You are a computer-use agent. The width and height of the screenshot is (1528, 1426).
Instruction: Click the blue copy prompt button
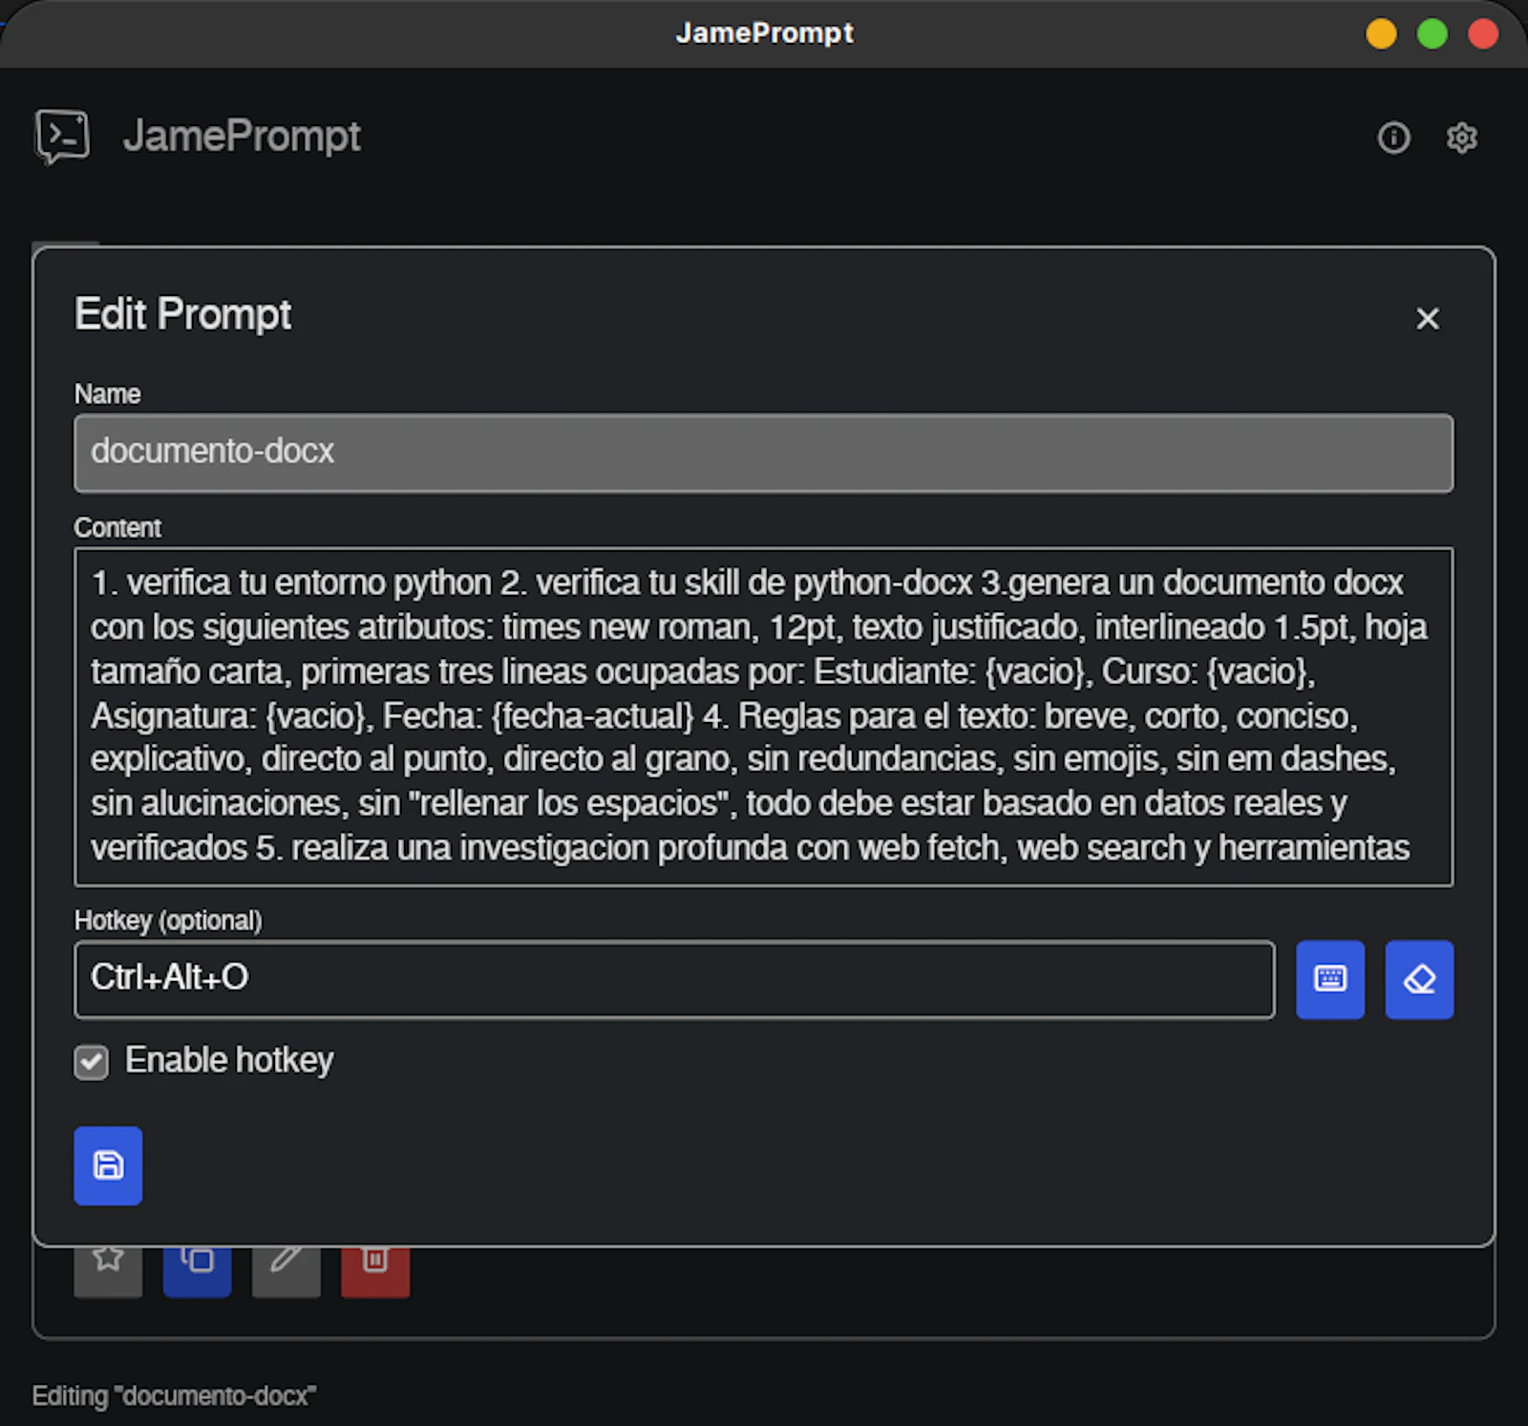(x=197, y=1270)
